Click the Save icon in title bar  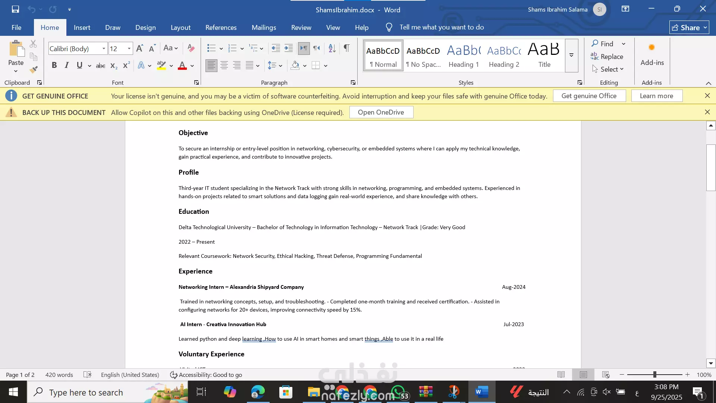coord(15,9)
